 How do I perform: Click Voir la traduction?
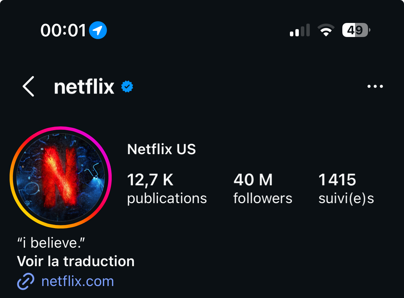point(76,261)
